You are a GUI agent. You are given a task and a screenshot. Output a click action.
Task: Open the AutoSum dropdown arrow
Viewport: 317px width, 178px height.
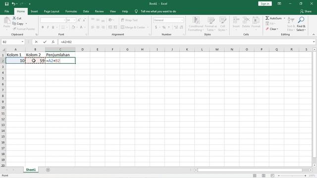point(284,18)
